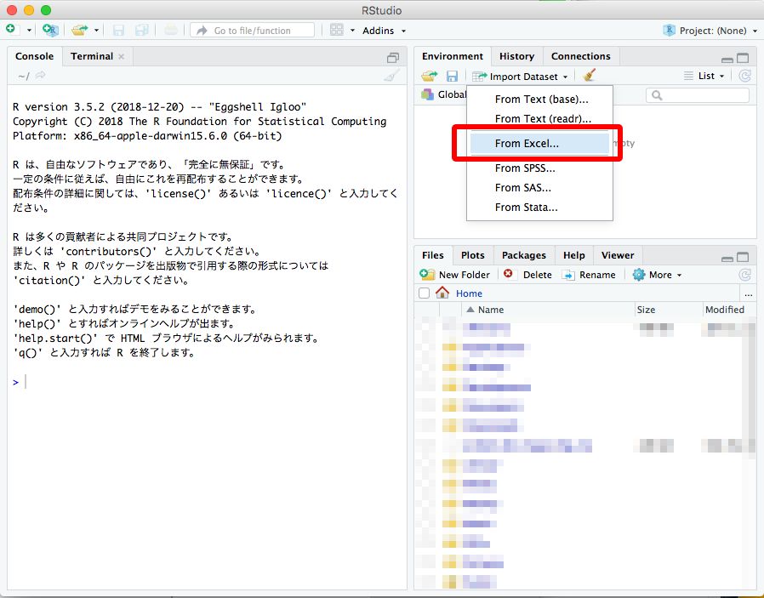The image size is (764, 598).
Task: Switch to the Console tab
Action: pos(34,56)
